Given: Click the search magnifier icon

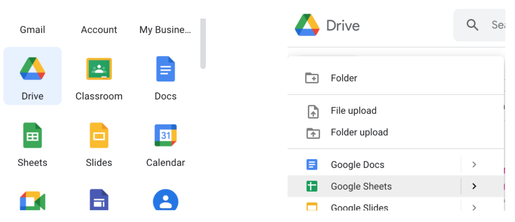Looking at the screenshot, I should point(472,25).
